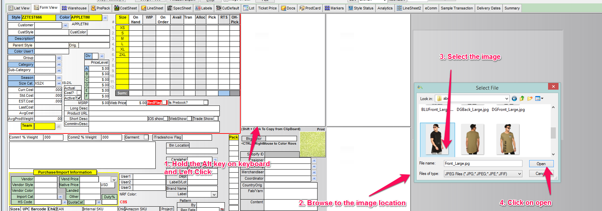Image resolution: width=602 pixels, height=211 pixels.
Task: Open the Category dropdown
Action: coord(59,64)
